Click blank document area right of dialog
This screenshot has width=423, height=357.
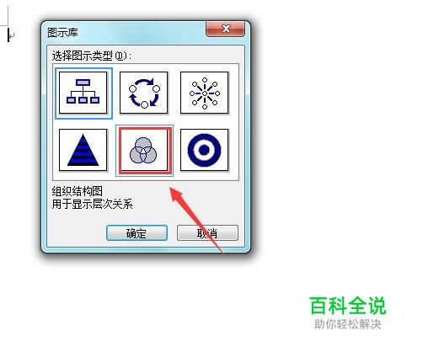337,141
